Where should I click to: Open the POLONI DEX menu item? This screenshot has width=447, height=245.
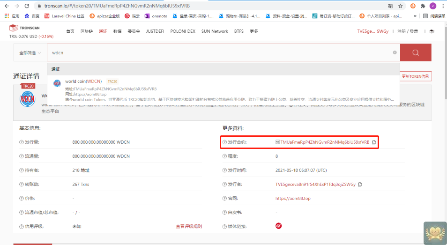tap(183, 31)
